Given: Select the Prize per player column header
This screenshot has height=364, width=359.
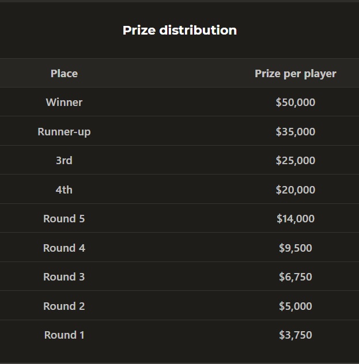Looking at the screenshot, I should click(x=296, y=74).
